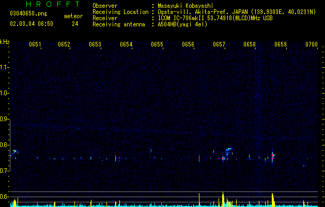Image resolution: width=325 pixels, height=207 pixels.
Task: Click the A504HB(yagi 4el) antenna text
Action: (x=182, y=24)
